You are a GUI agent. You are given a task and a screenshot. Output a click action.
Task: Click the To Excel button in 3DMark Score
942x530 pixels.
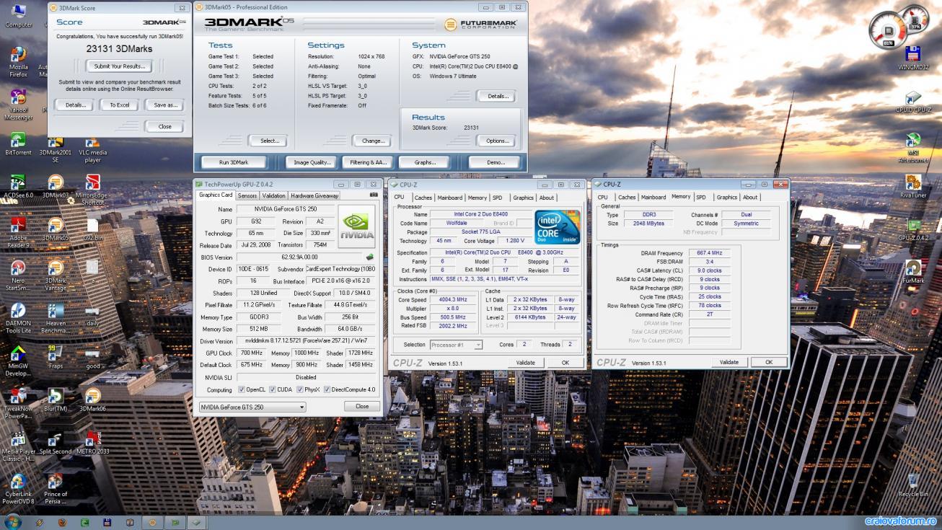(x=120, y=105)
